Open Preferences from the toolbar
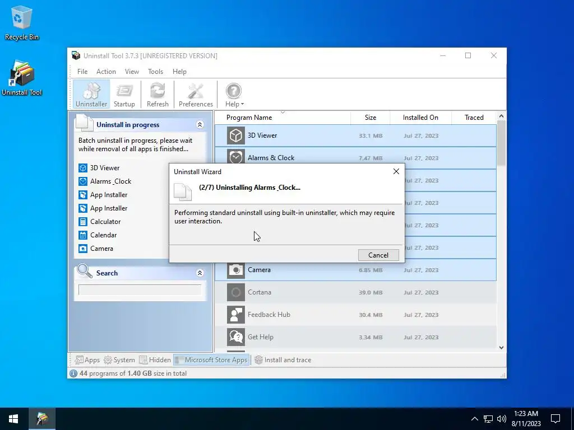The height and width of the screenshot is (430, 574). point(196,95)
